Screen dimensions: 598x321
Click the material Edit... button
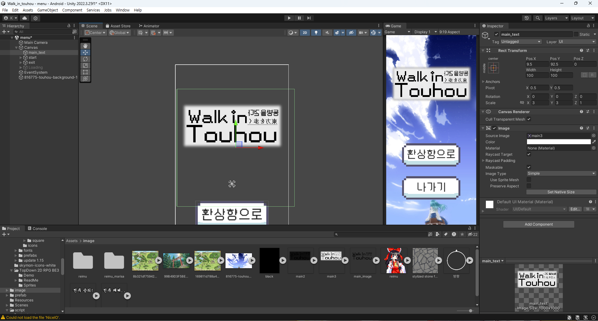pyautogui.click(x=575, y=209)
